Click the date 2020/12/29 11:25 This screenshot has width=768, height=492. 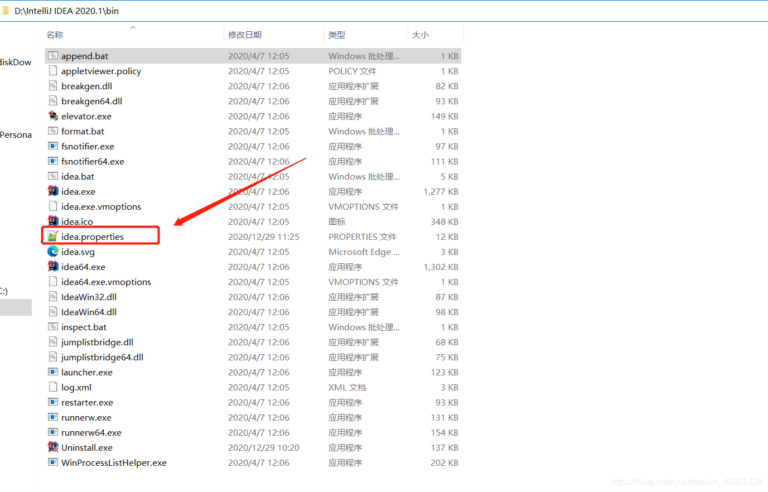pyautogui.click(x=264, y=237)
